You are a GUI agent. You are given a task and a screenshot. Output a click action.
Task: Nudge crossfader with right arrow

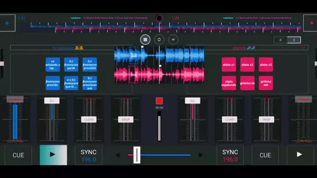[x=200, y=155]
